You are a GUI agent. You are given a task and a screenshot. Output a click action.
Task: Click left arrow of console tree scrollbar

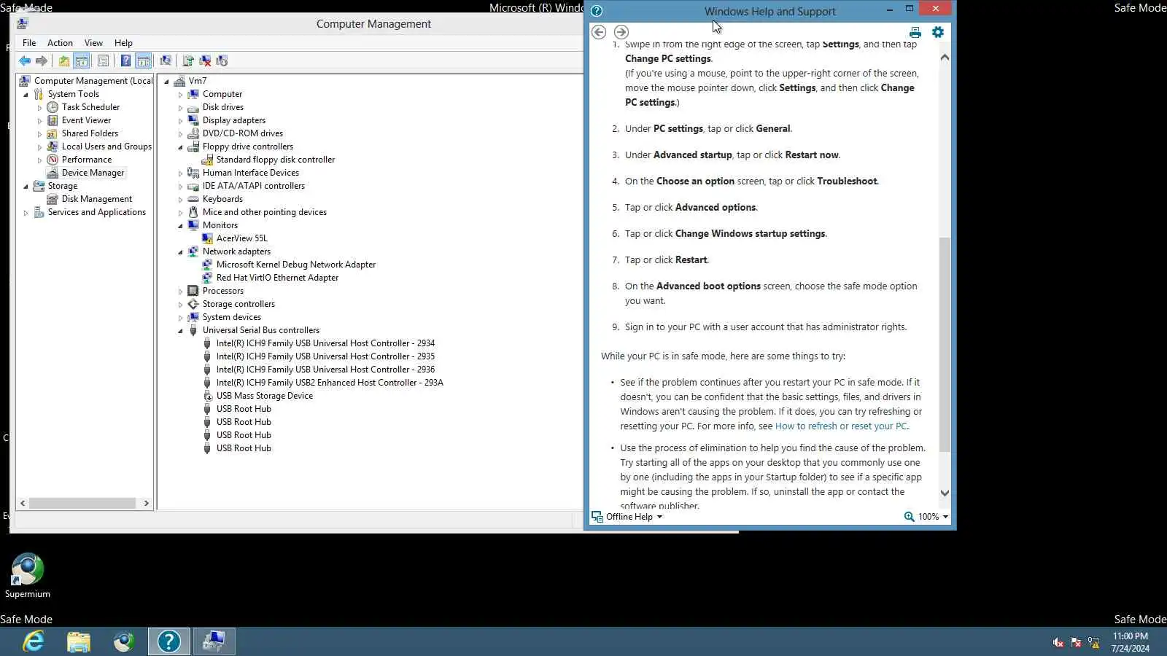click(23, 503)
